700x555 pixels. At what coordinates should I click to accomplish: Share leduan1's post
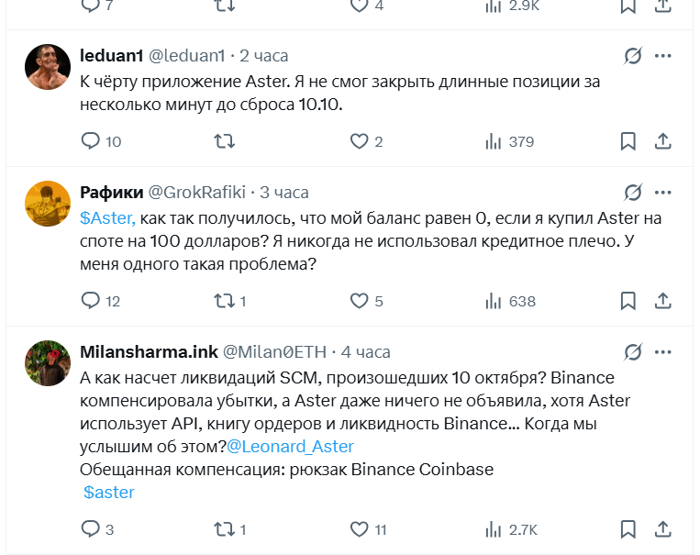662,141
